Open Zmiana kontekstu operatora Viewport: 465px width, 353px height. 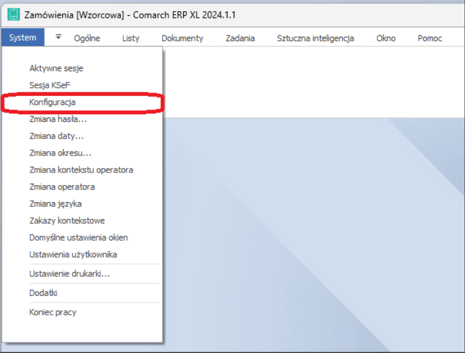[82, 170]
